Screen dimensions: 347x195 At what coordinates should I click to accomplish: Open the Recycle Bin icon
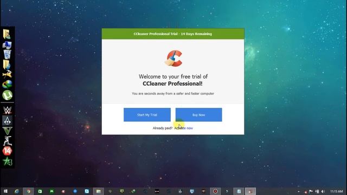[x=7, y=54]
